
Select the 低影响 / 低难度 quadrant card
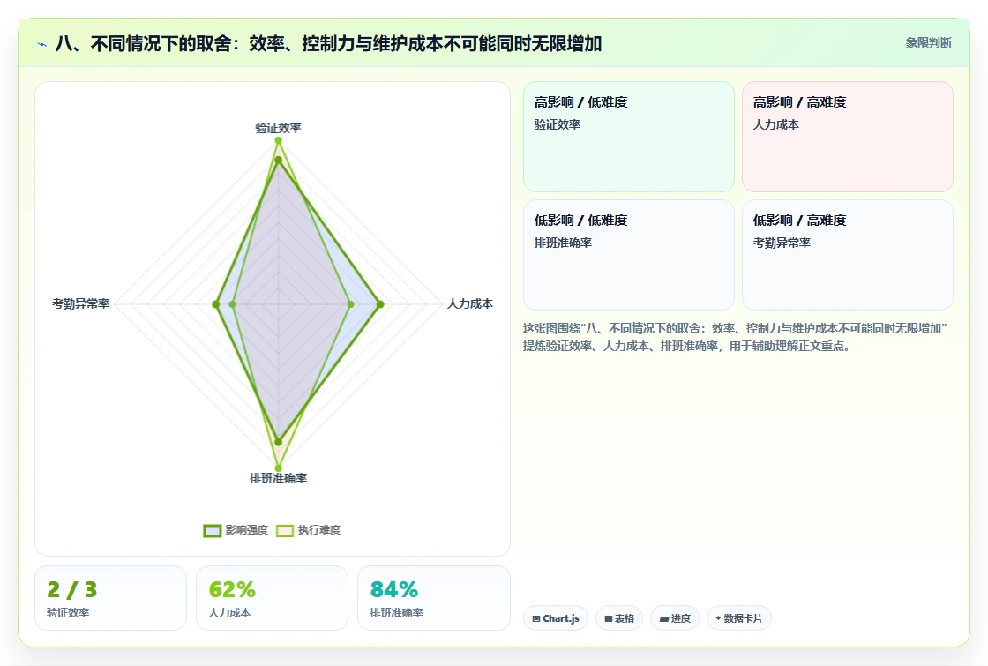point(629,255)
